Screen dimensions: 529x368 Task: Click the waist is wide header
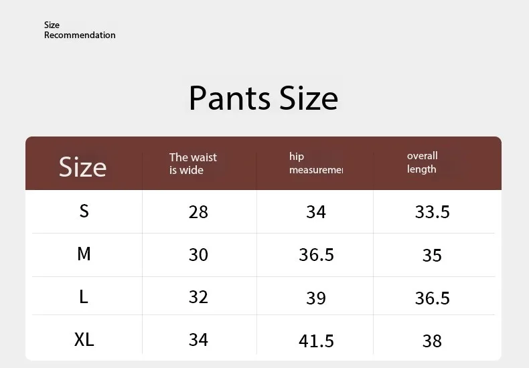tap(193, 163)
